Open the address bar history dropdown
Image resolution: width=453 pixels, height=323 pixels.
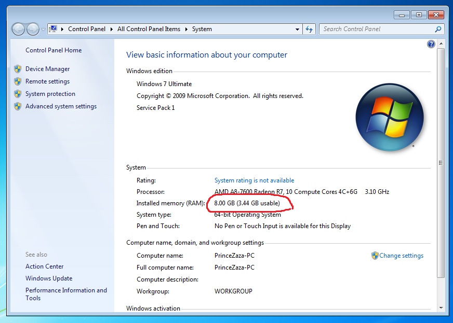pos(297,30)
